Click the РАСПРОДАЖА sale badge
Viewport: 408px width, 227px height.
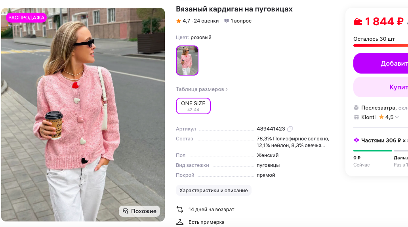pyautogui.click(x=26, y=18)
